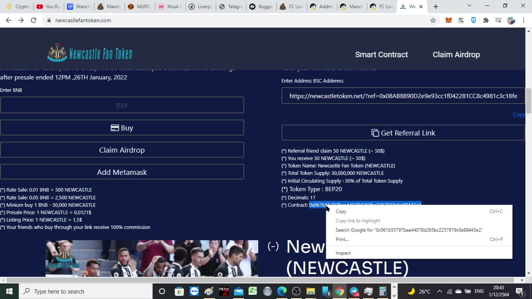Bookmark this page with the star icon

(x=433, y=20)
